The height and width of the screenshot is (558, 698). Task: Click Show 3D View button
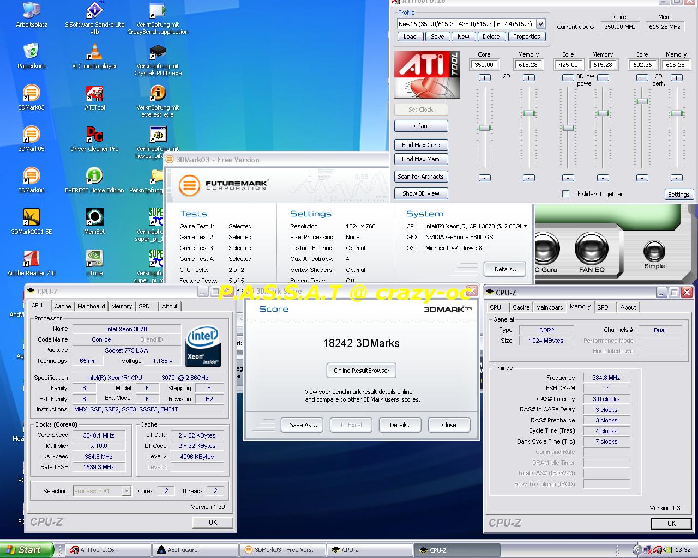point(421,193)
